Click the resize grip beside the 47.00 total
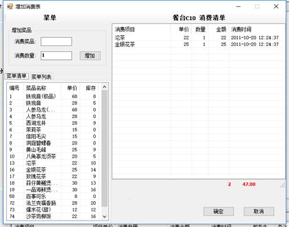Image resolution: width=289 pixels, height=227 pixels. coord(283,185)
